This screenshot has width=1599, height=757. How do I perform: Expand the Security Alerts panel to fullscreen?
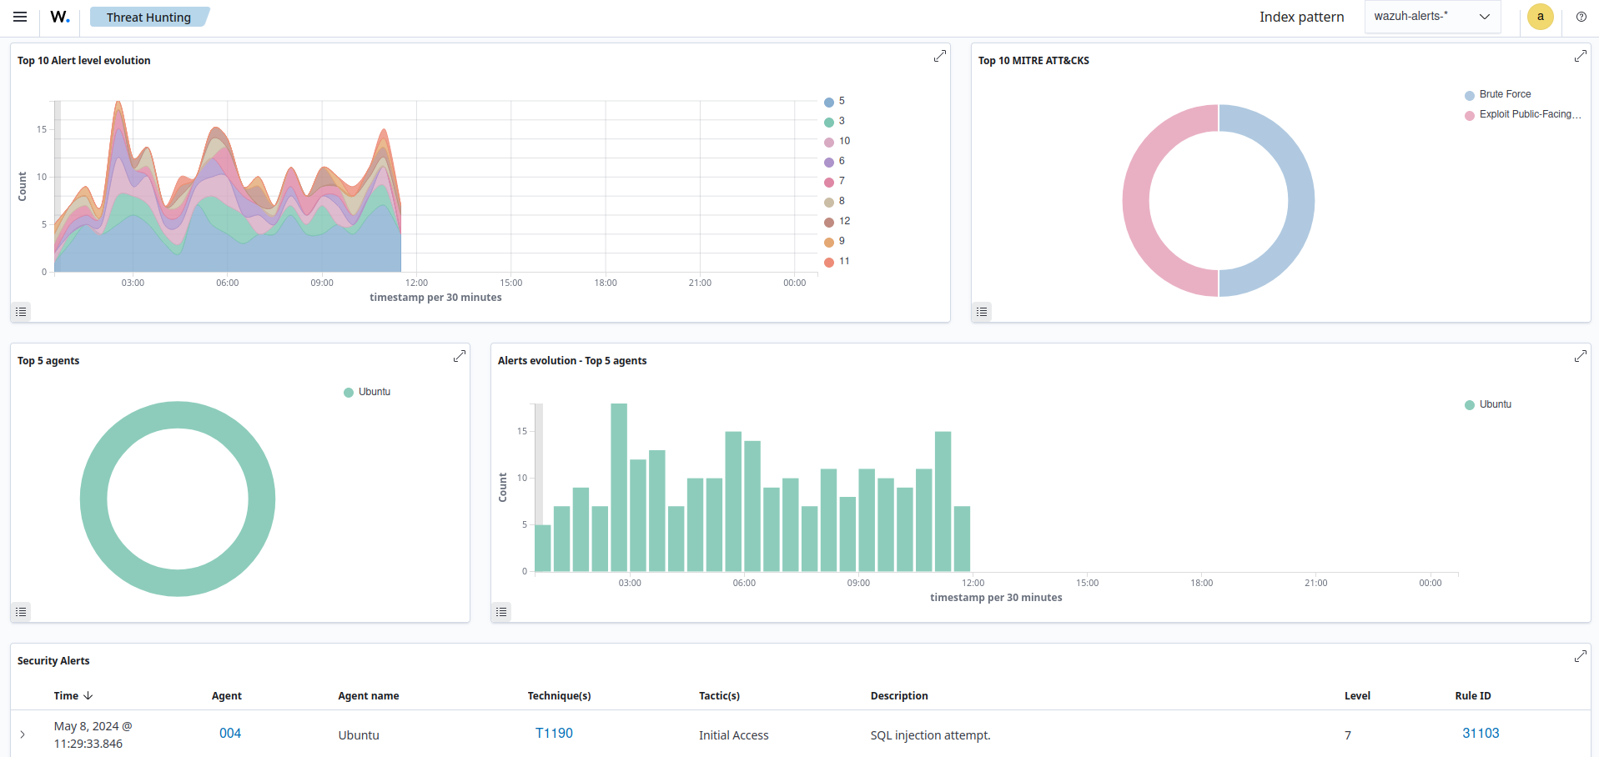(x=1580, y=656)
